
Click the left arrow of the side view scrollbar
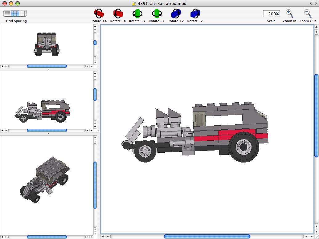pos(2,130)
